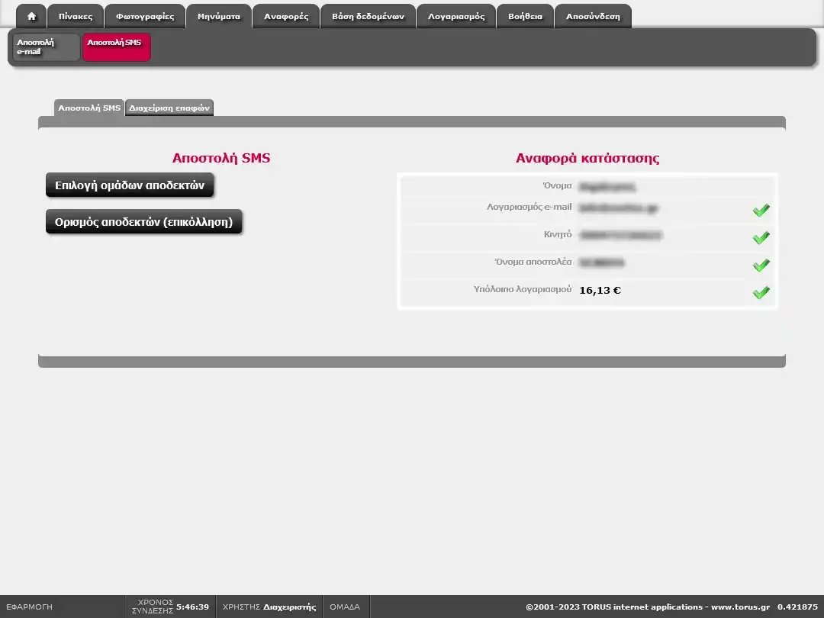Click green checkmark beside Όνομα αποστολέα
The height and width of the screenshot is (618, 824).
tap(761, 266)
